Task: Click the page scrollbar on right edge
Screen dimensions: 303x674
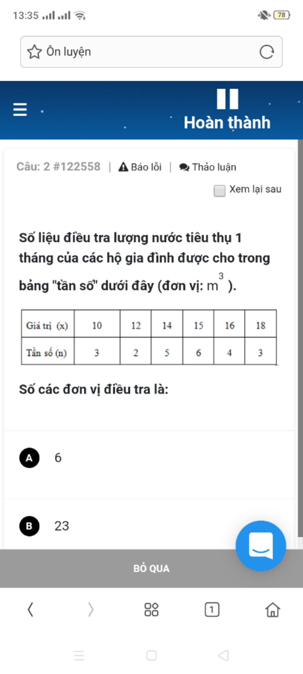Action: coord(300,338)
